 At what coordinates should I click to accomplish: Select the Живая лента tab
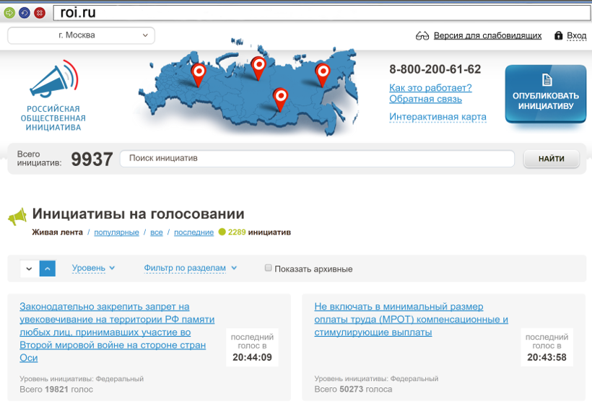[57, 232]
